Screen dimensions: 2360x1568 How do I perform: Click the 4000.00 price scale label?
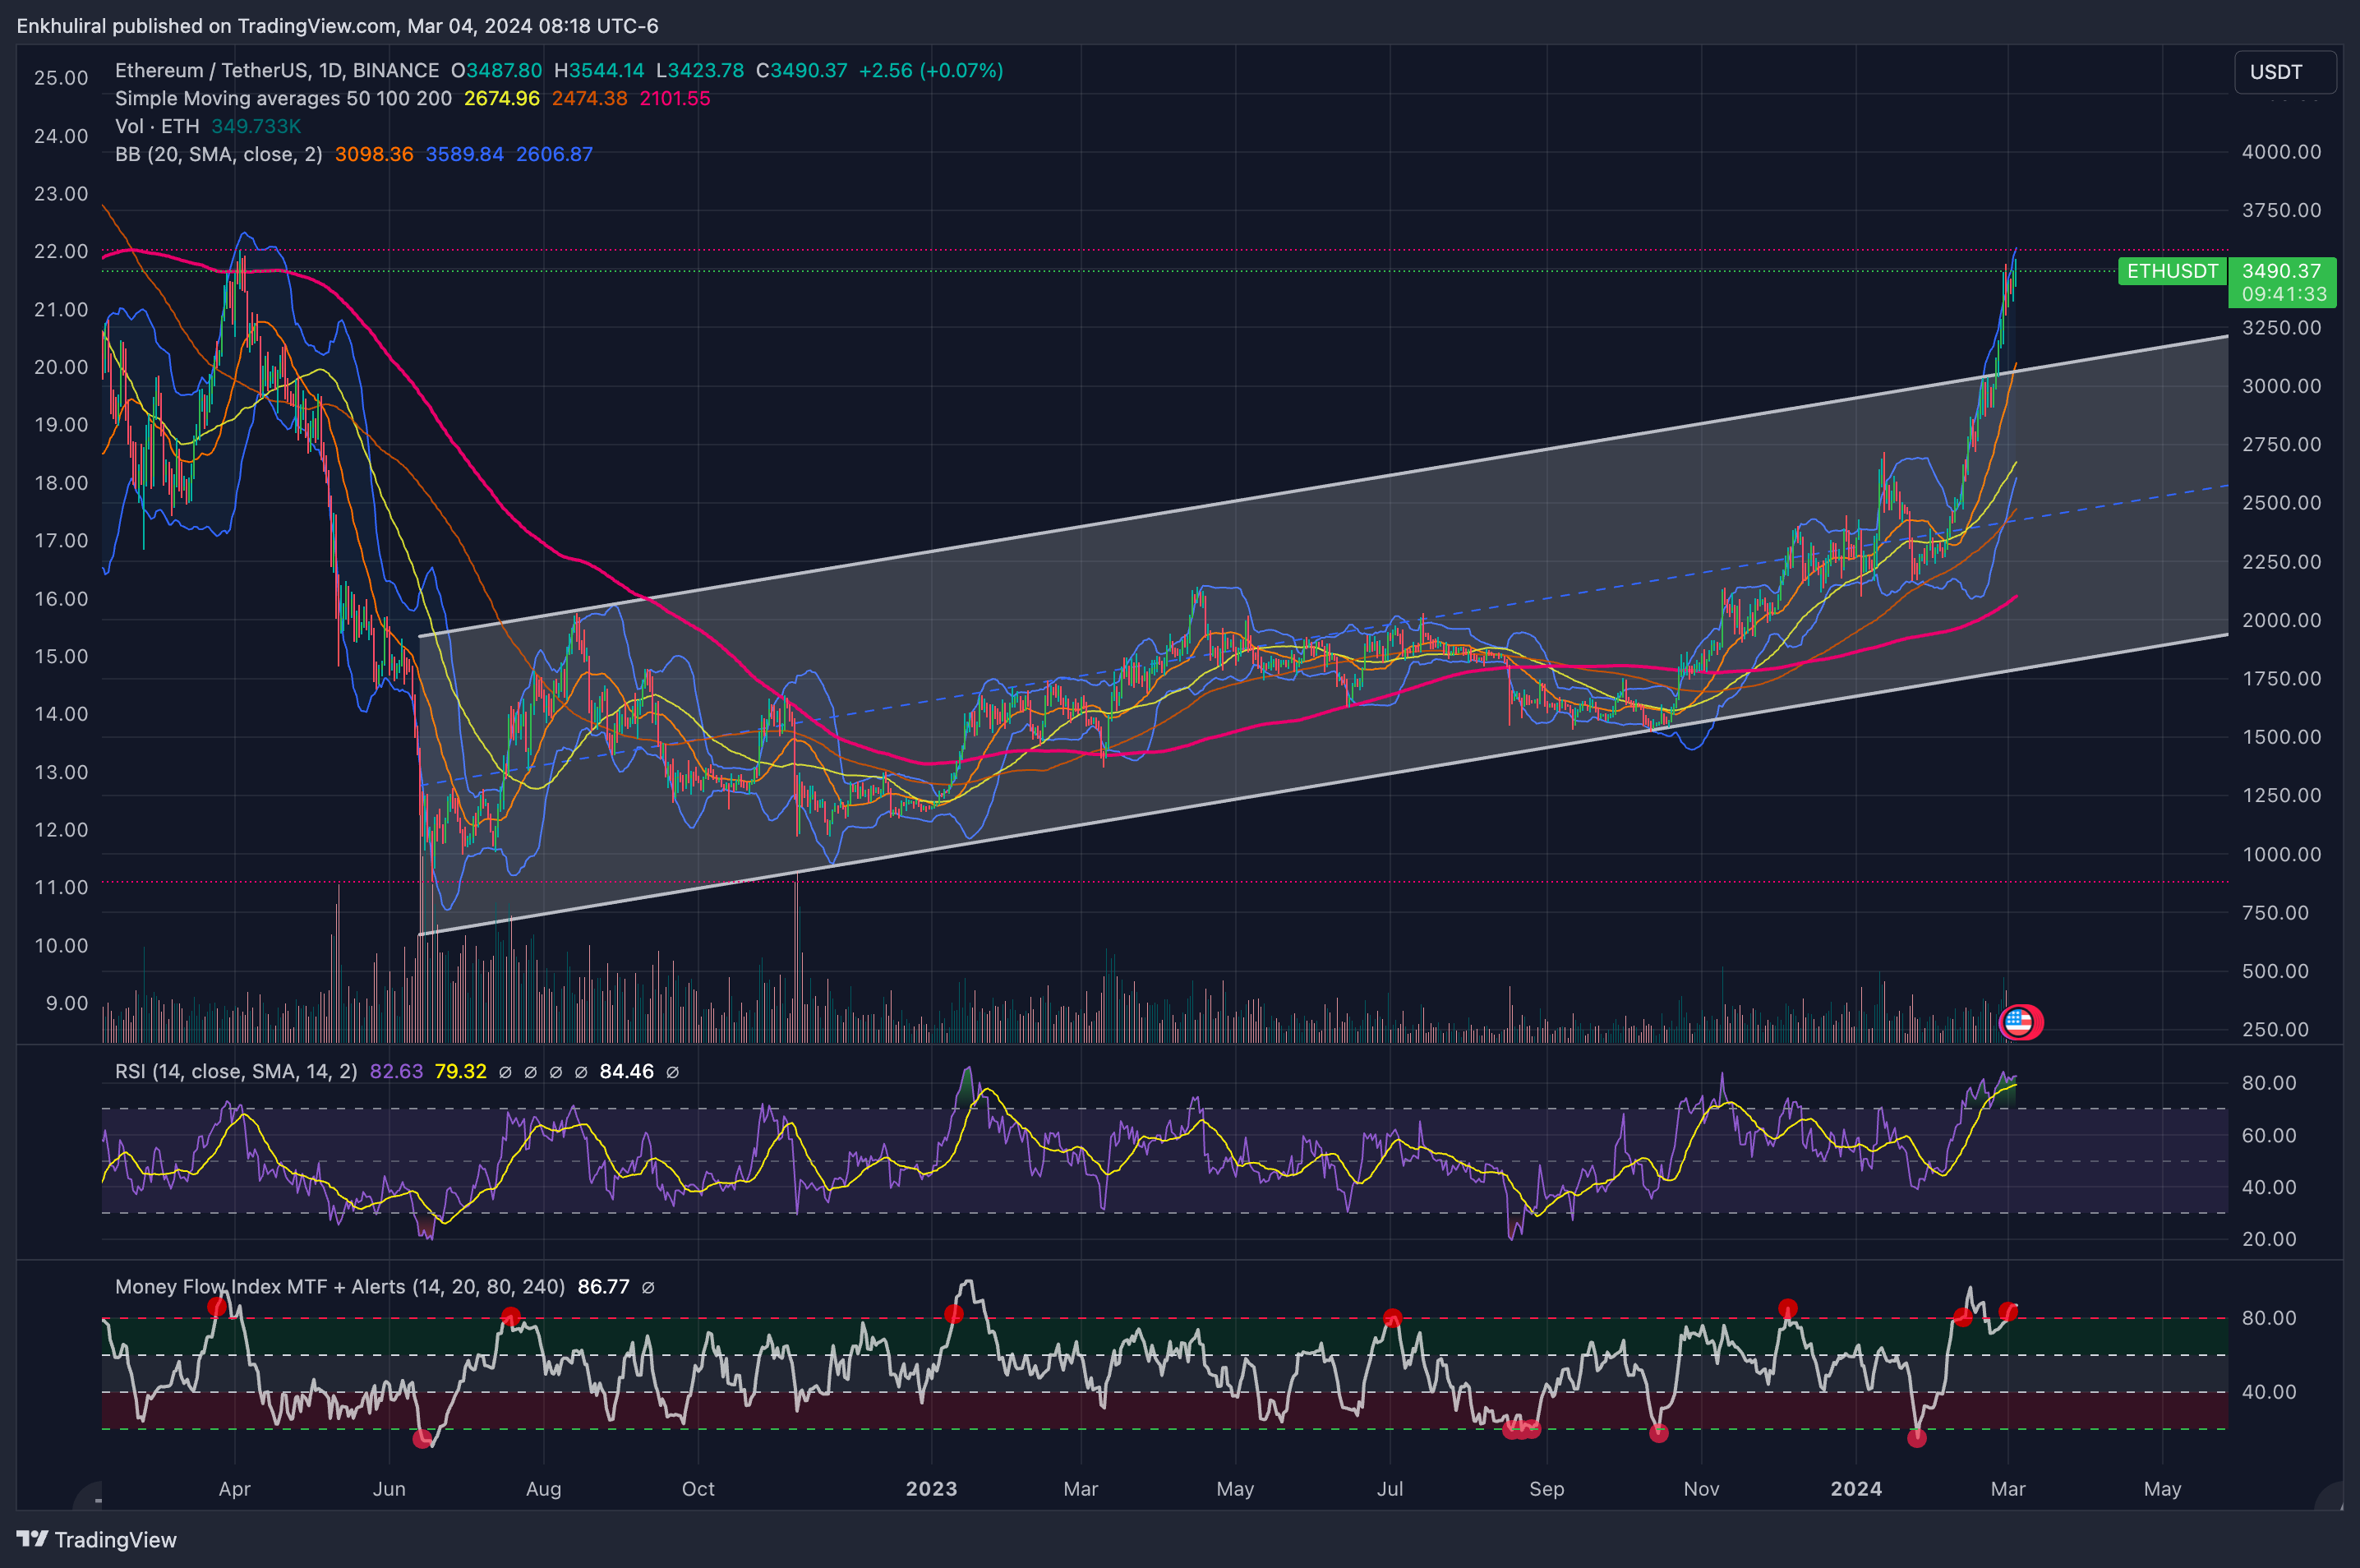click(2280, 152)
